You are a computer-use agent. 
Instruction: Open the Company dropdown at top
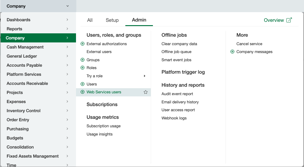click(x=38, y=6)
